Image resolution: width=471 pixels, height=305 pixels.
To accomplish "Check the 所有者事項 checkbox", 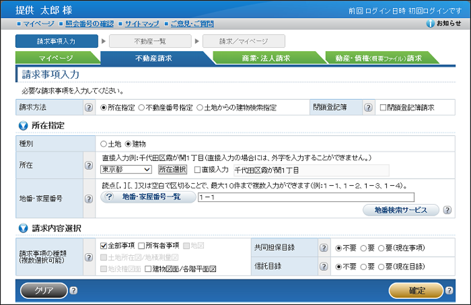I will tap(141, 246).
